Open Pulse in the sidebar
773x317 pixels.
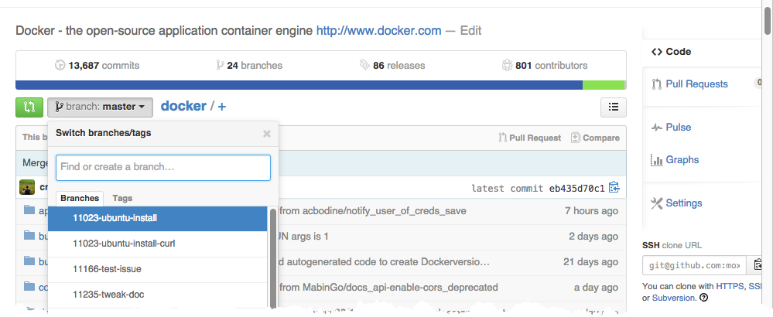pyautogui.click(x=679, y=128)
